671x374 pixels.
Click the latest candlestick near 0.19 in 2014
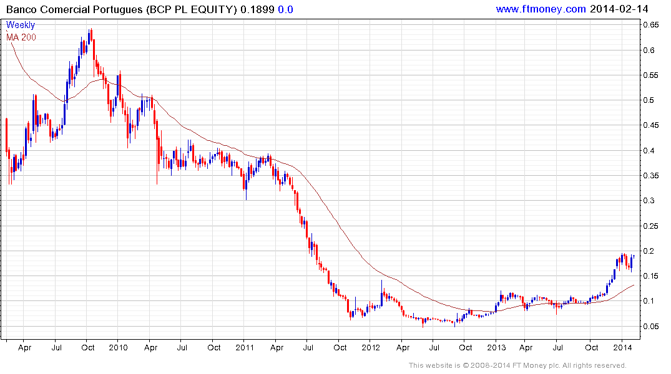(634, 256)
